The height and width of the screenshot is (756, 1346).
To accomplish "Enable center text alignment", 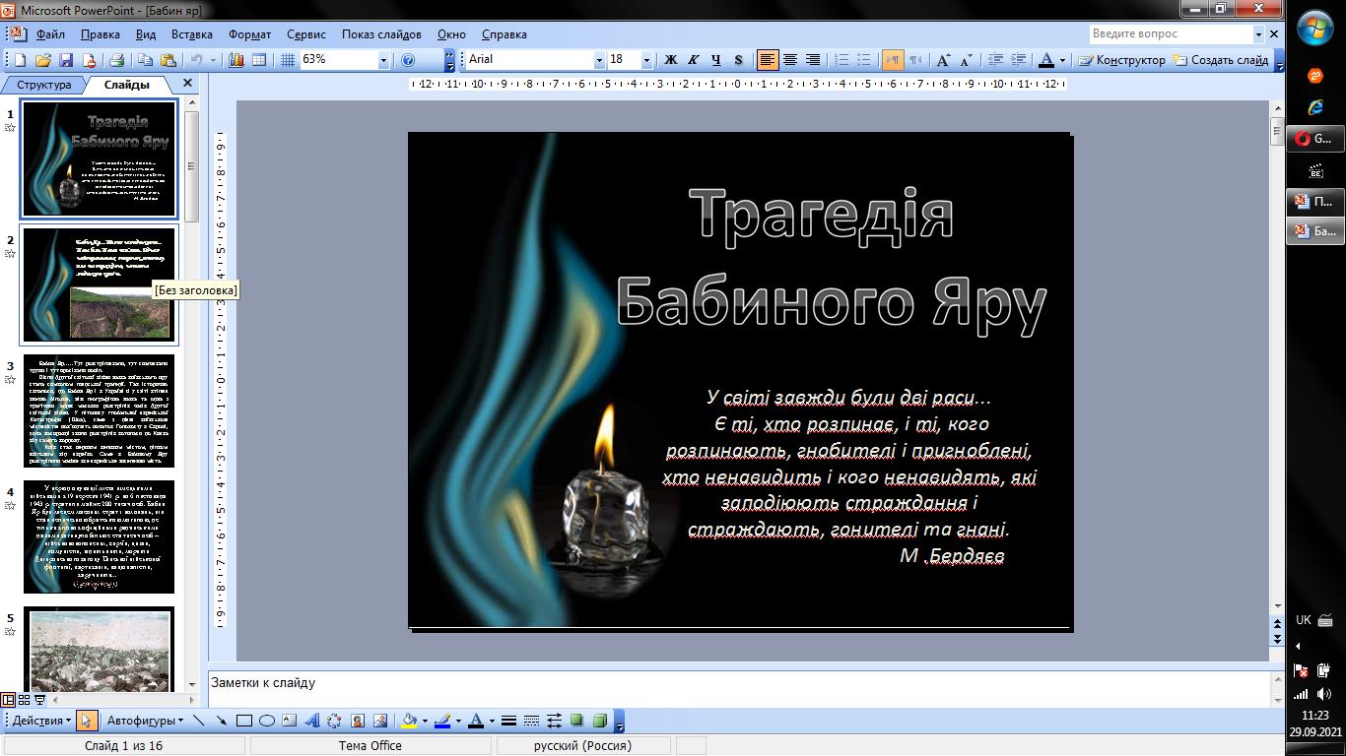I will point(789,60).
